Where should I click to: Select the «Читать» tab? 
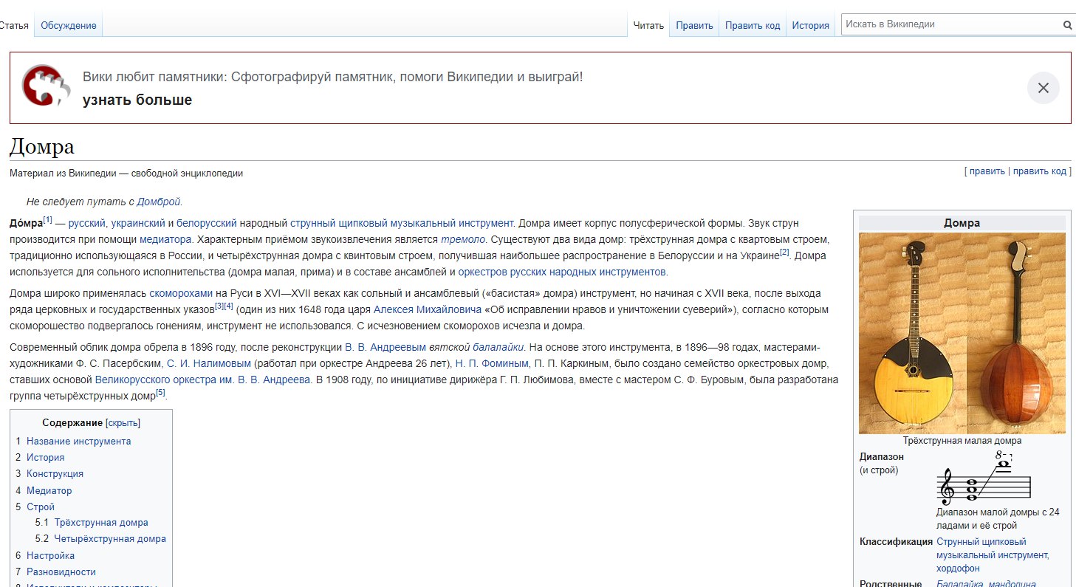pyautogui.click(x=649, y=25)
